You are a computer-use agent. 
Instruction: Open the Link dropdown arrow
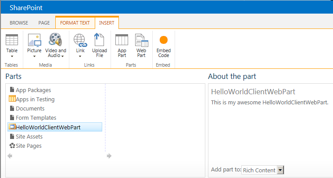tap(80, 57)
